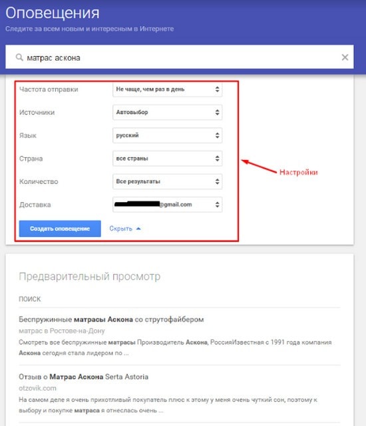Viewport: 366px width, 426px height.
Task: Open the 'Не чаще, чем раз в день' dropdown
Action: [167, 89]
